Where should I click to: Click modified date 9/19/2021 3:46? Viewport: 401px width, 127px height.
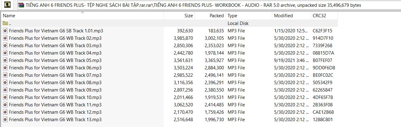[291, 60]
